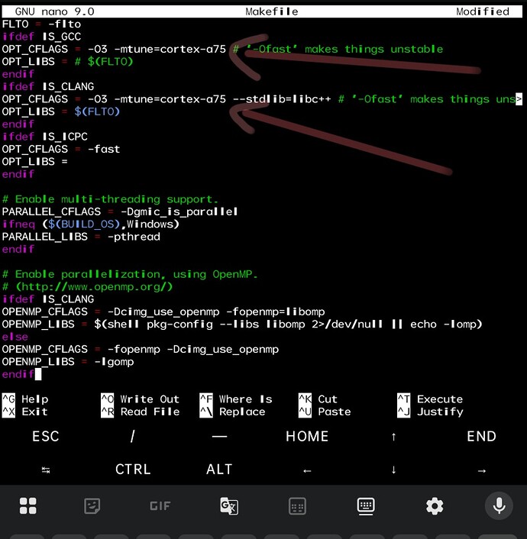
Task: Tap the left arrow extra key
Action: [x=307, y=470]
